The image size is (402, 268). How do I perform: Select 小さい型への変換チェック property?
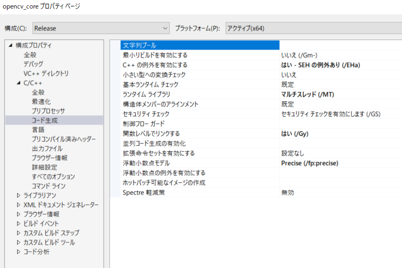coord(154,75)
